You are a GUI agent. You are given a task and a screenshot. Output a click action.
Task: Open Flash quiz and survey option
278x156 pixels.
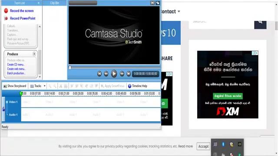(17, 39)
